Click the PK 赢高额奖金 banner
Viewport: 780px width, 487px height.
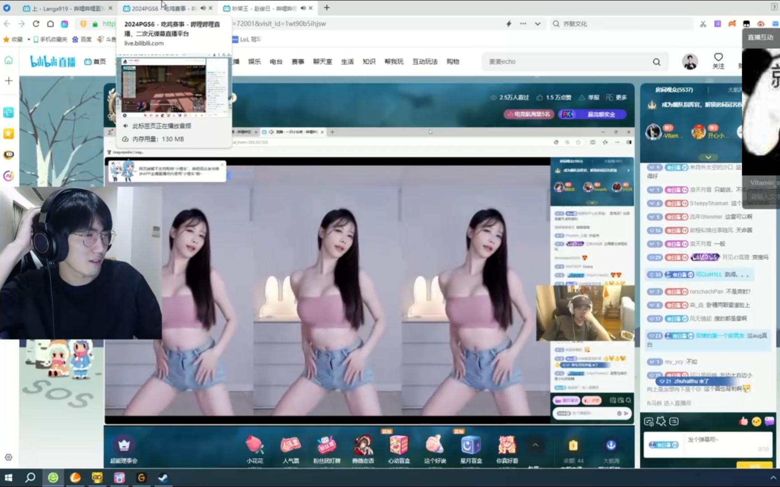point(592,114)
